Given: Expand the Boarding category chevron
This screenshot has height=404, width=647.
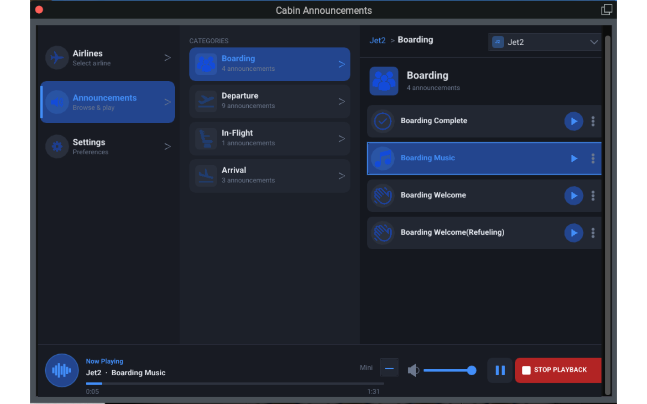Looking at the screenshot, I should coord(342,64).
